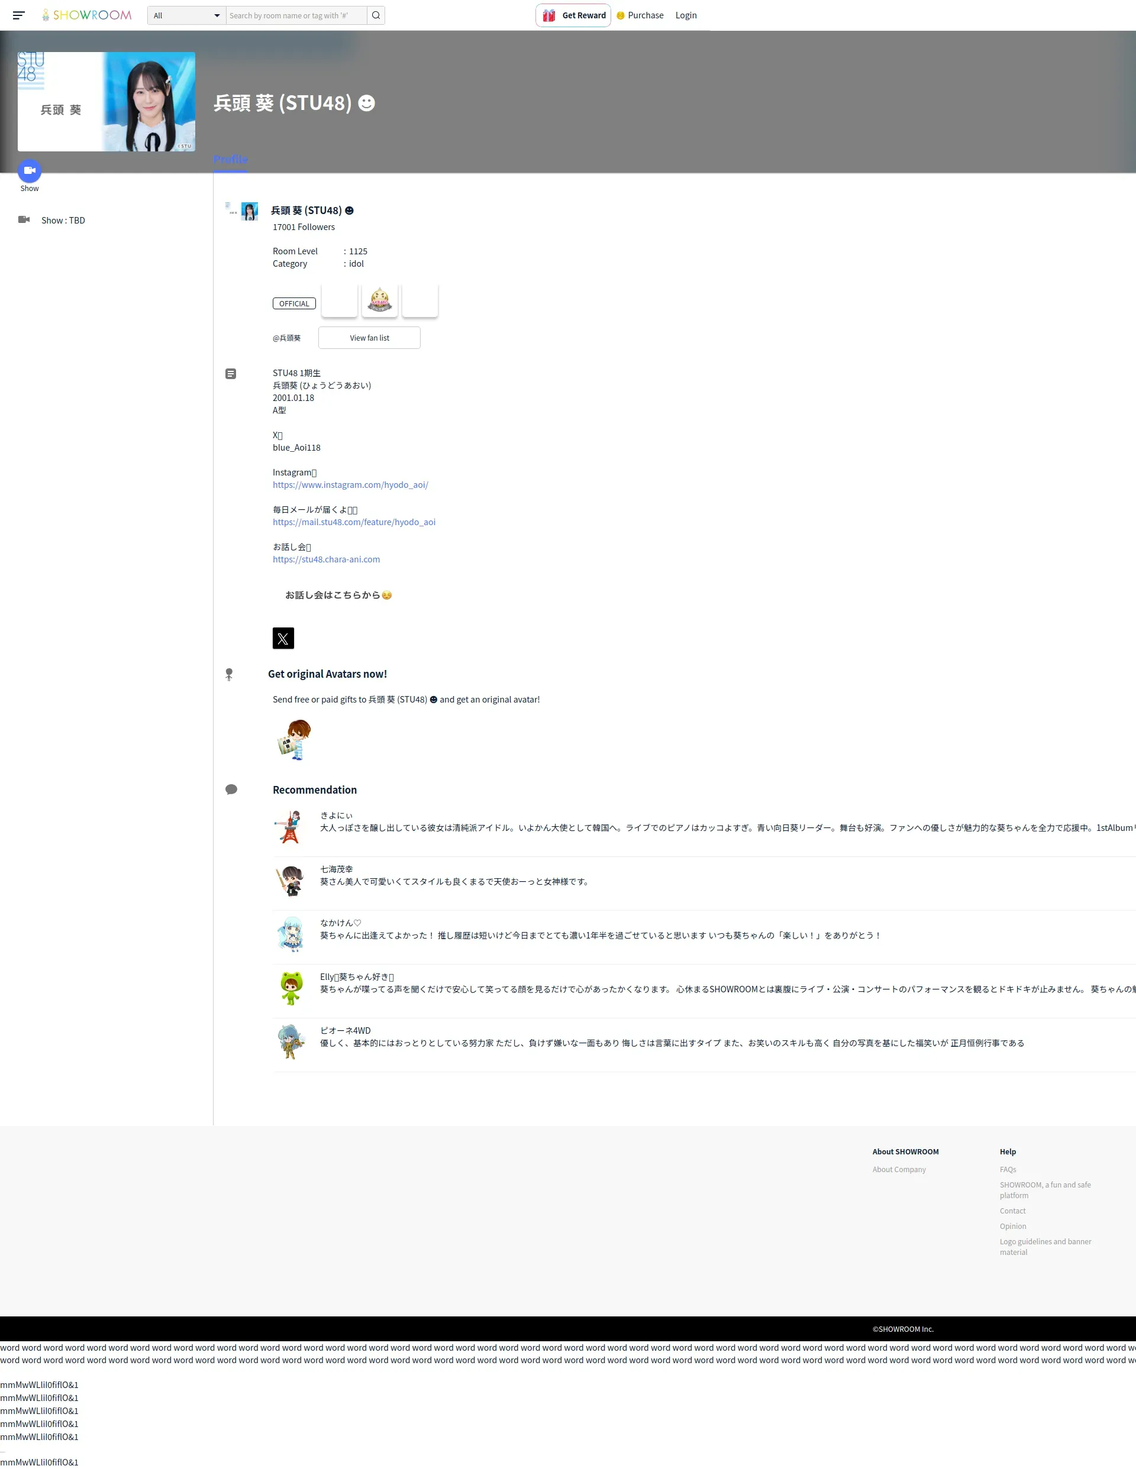The width and height of the screenshot is (1136, 1469).
Task: Switch to the Profile tab
Action: (x=230, y=160)
